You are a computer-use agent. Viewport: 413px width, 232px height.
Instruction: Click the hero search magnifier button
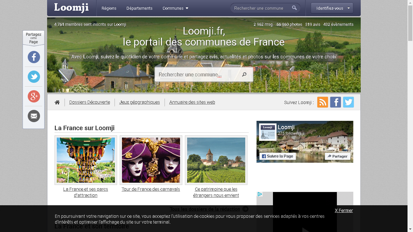point(244,74)
